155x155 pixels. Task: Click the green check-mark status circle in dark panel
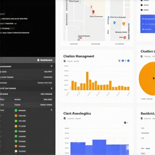[x=16, y=131]
